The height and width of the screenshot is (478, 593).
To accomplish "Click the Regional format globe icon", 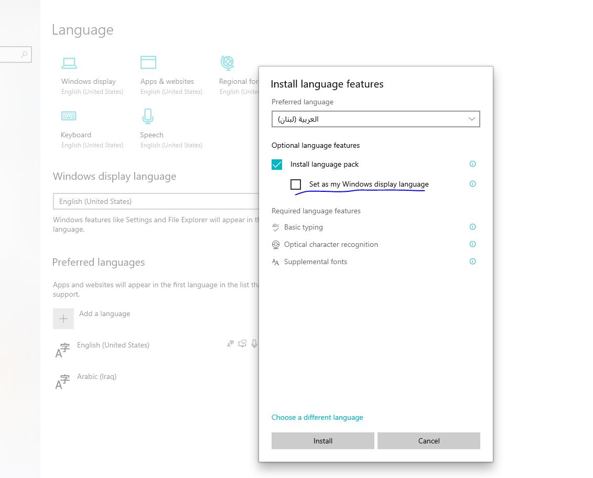I will pyautogui.click(x=228, y=63).
